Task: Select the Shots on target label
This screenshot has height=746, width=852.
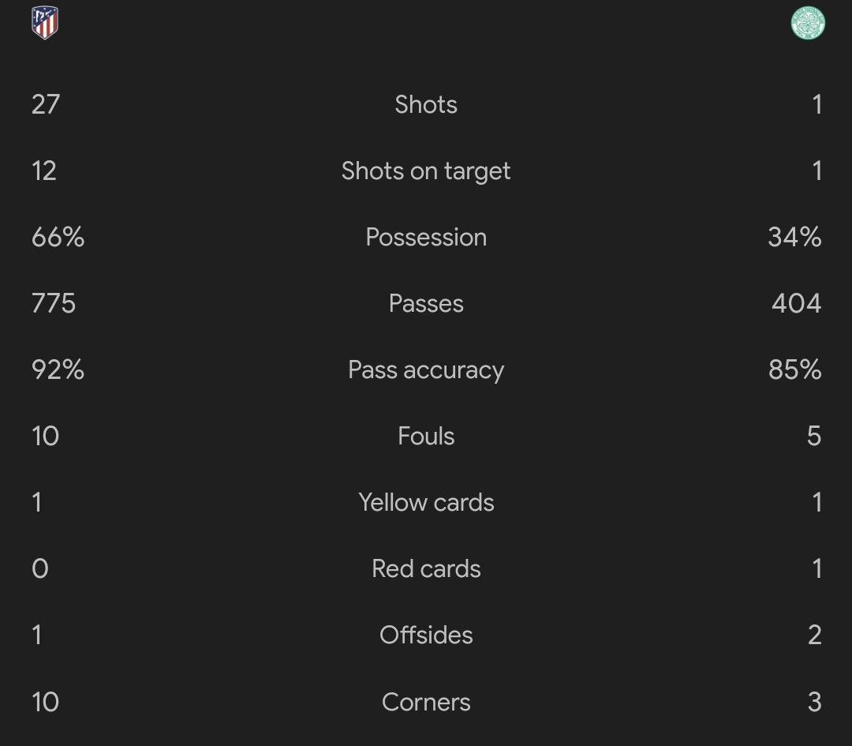Action: [x=426, y=171]
